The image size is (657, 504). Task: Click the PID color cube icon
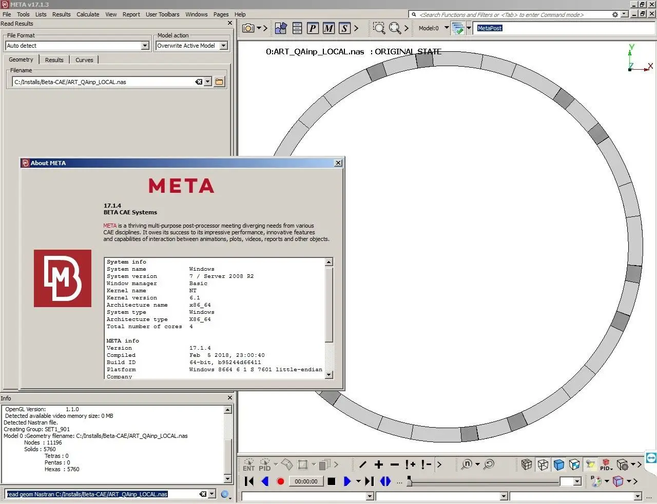click(606, 465)
